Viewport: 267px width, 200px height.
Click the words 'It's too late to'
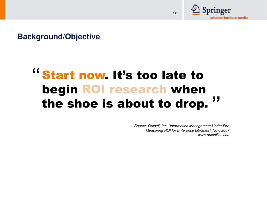158,75
